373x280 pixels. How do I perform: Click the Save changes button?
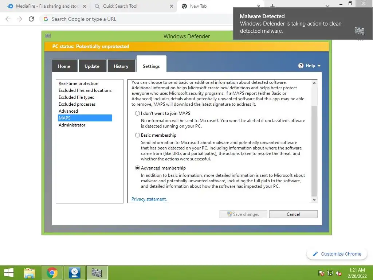[x=243, y=214]
